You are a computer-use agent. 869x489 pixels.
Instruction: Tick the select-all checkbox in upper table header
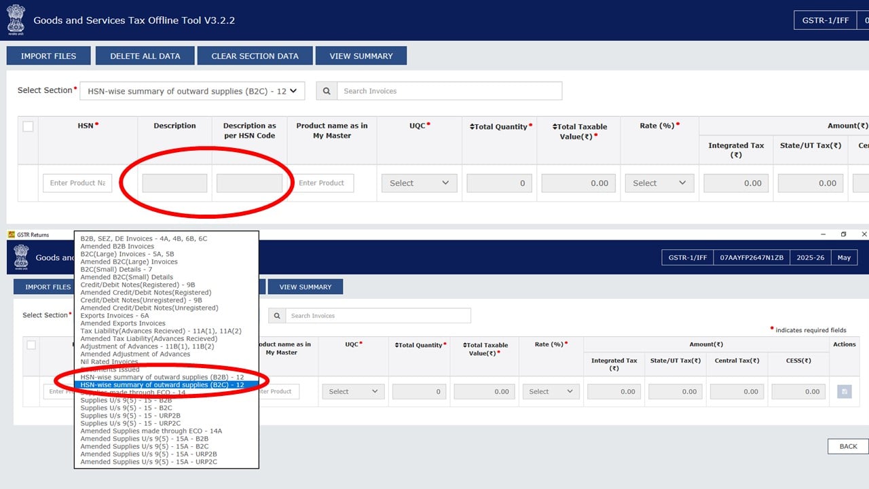(x=28, y=126)
